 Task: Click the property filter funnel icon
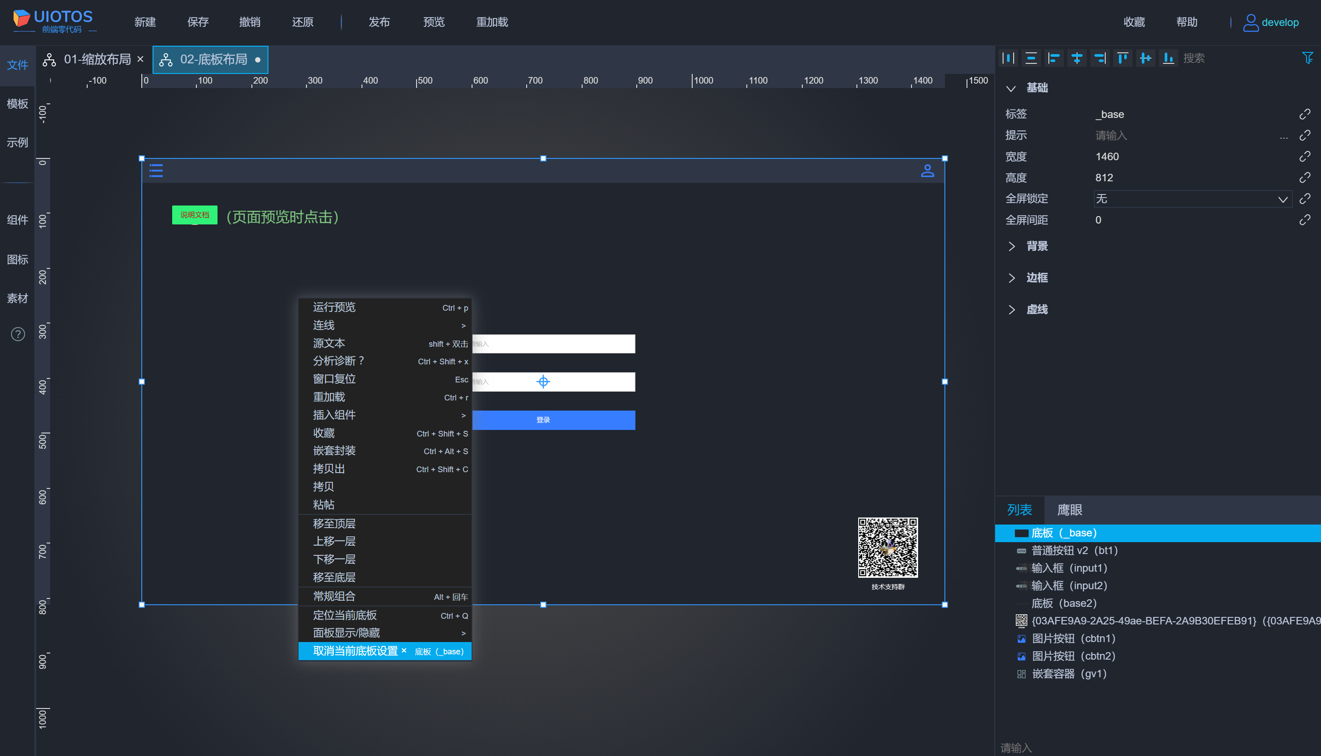tap(1307, 58)
